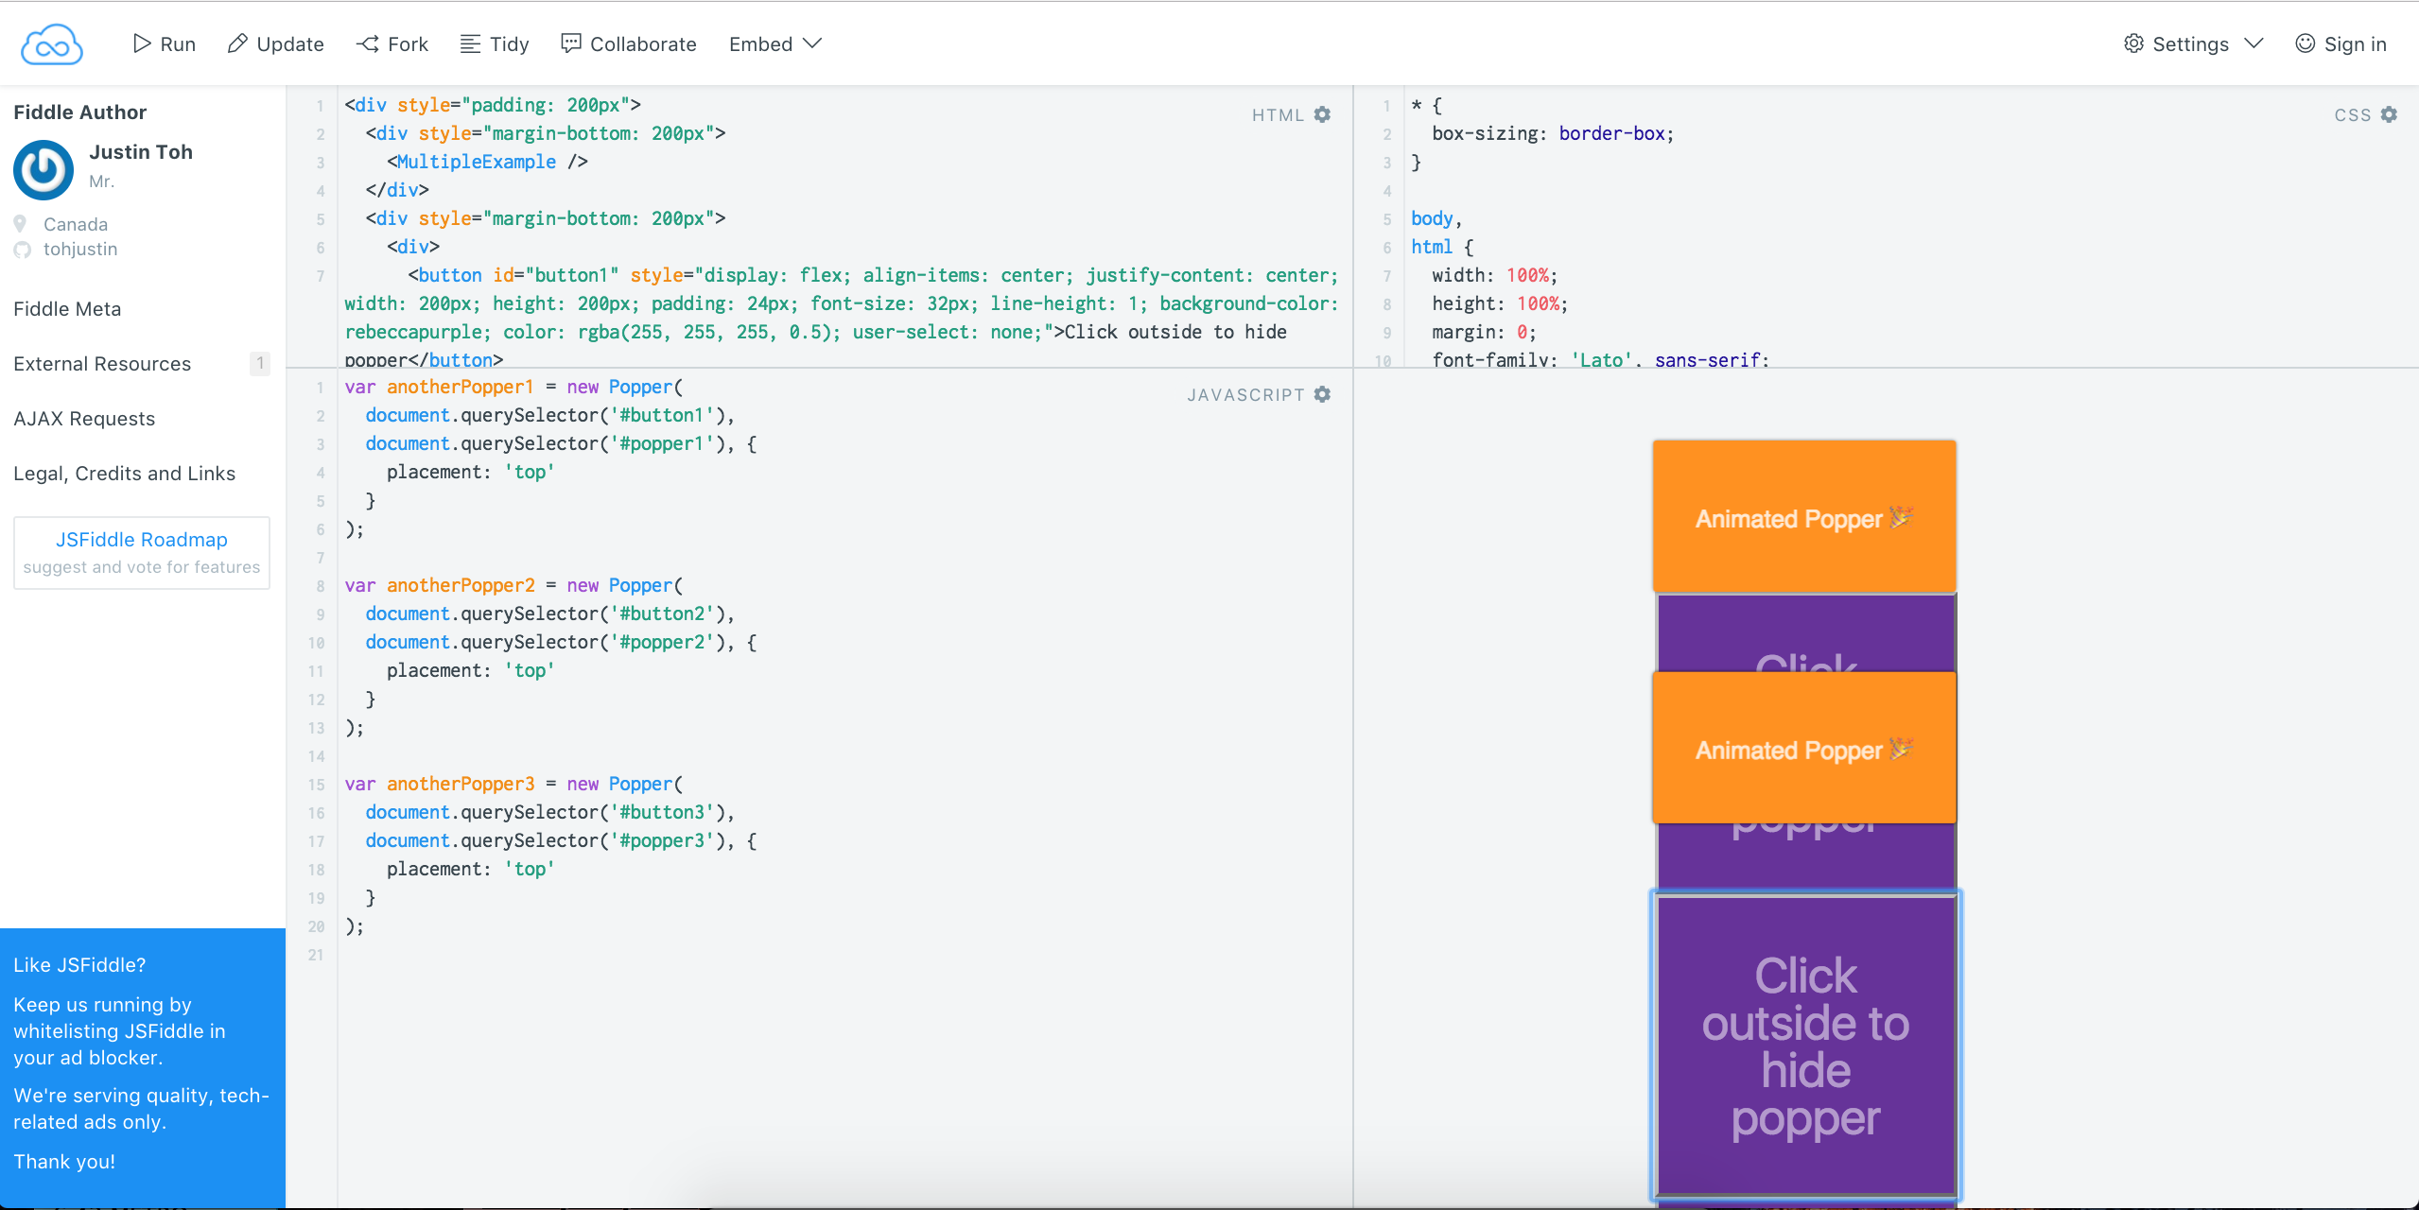The height and width of the screenshot is (1210, 2419).
Task: Open the CSS panel settings gear
Action: 2391,114
